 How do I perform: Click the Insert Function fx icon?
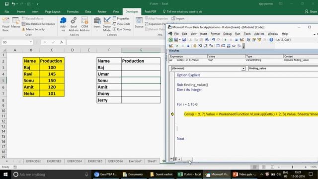click(x=62, y=42)
